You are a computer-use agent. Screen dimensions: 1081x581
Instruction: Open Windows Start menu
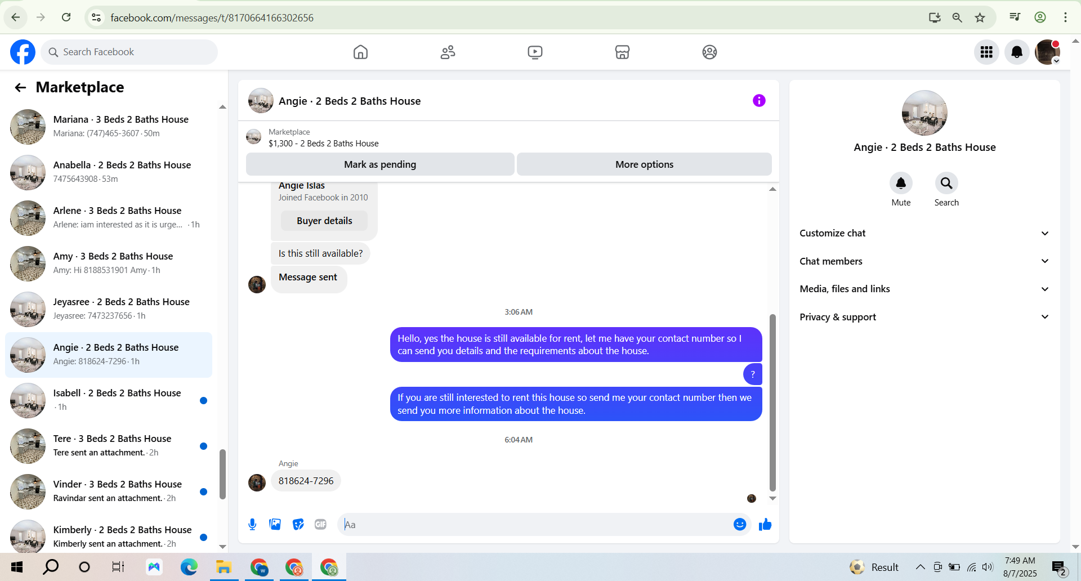point(17,567)
